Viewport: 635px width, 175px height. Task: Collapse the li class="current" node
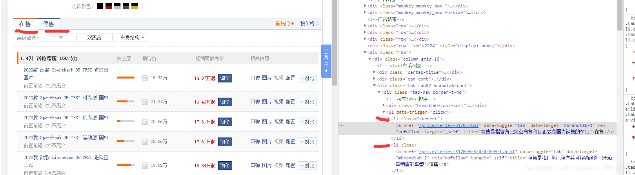(x=388, y=119)
